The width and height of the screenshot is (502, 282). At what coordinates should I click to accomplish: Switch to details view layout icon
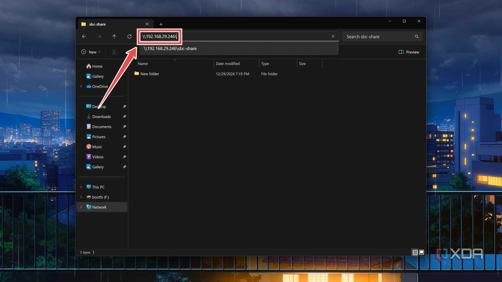[415, 252]
